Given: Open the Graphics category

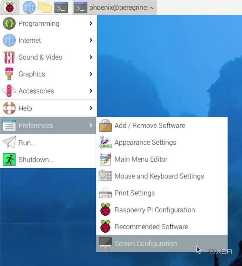Looking at the screenshot, I should [x=32, y=74].
